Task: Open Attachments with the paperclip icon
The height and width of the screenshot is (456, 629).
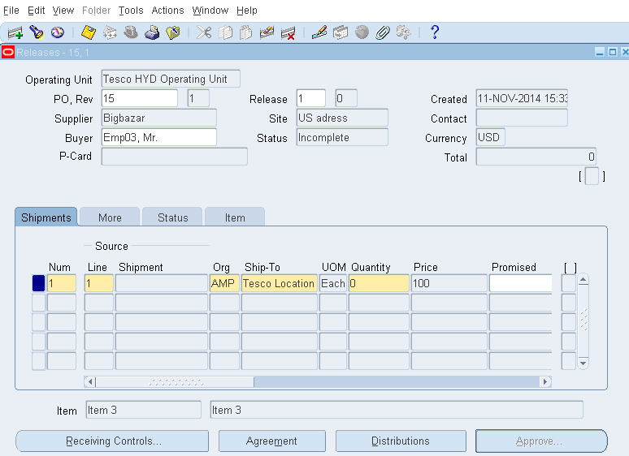Action: point(382,32)
